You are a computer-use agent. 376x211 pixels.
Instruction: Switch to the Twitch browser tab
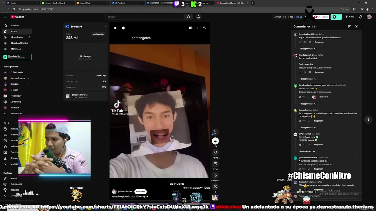click(x=22, y=3)
